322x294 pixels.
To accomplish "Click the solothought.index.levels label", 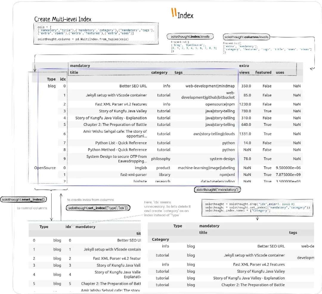I will pos(190,37).
